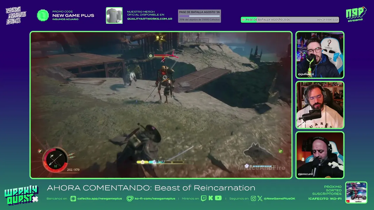Select the @jerecurci webcam feed
374x210 pixels.
[320, 155]
